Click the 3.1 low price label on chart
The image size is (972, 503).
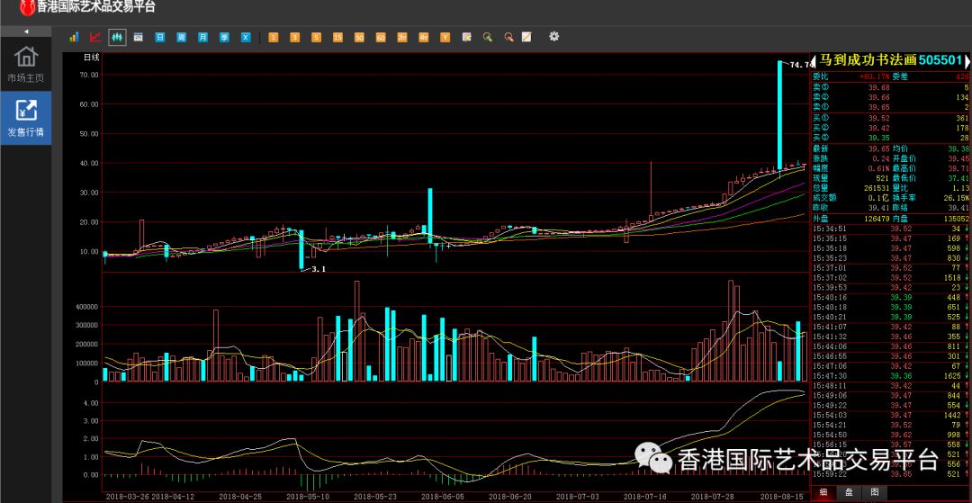(x=318, y=269)
